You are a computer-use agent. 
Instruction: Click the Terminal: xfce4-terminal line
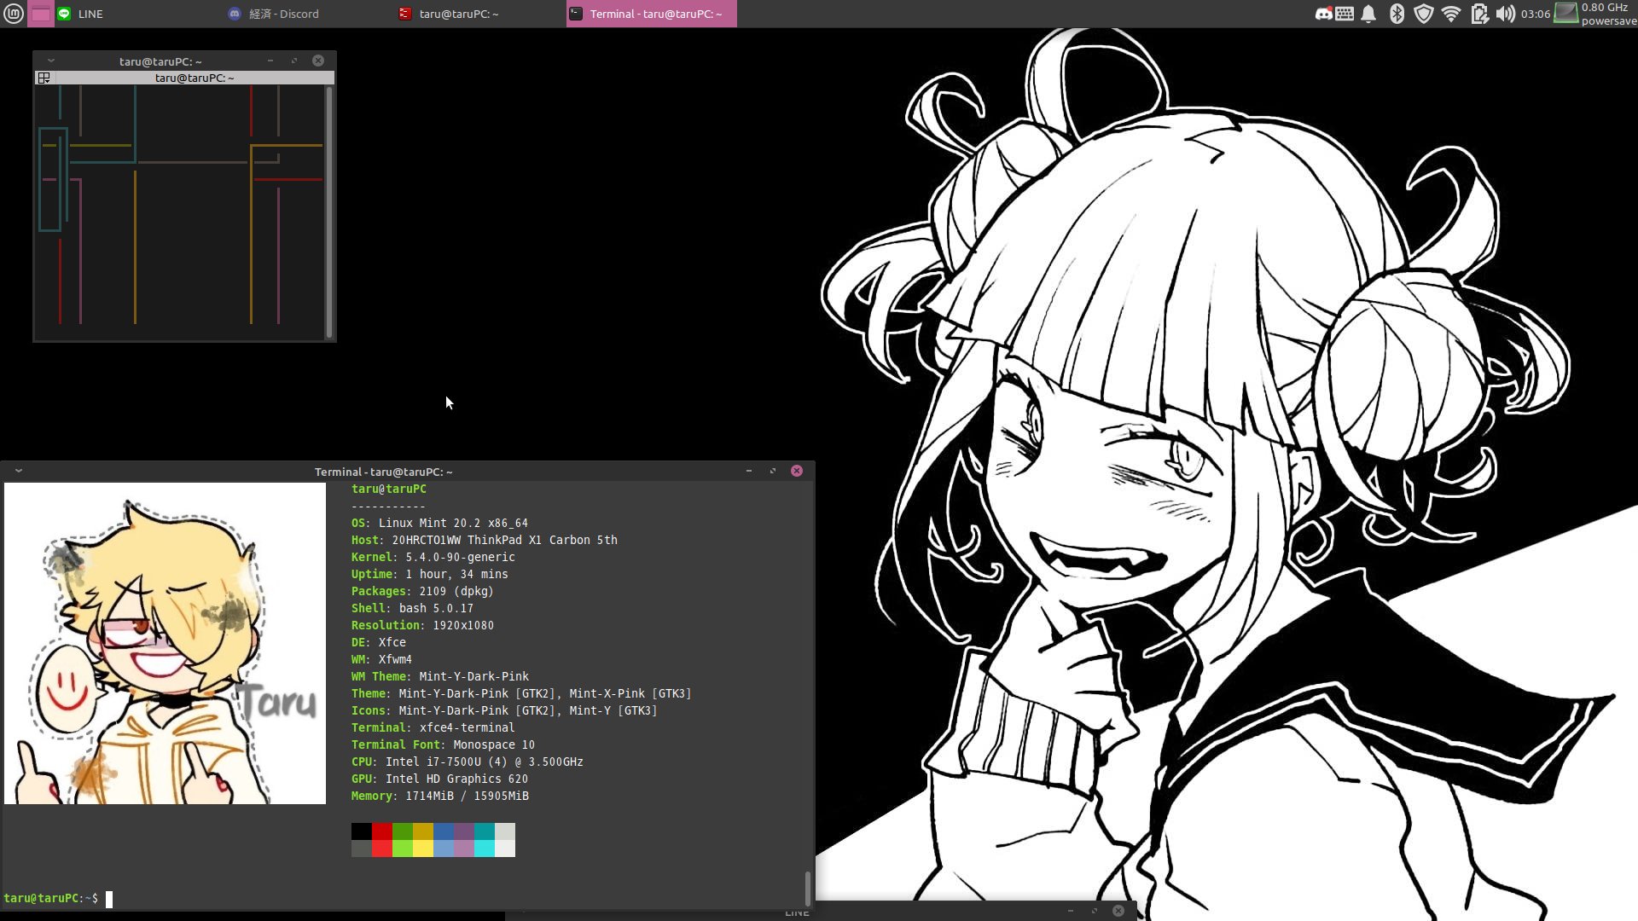click(433, 727)
